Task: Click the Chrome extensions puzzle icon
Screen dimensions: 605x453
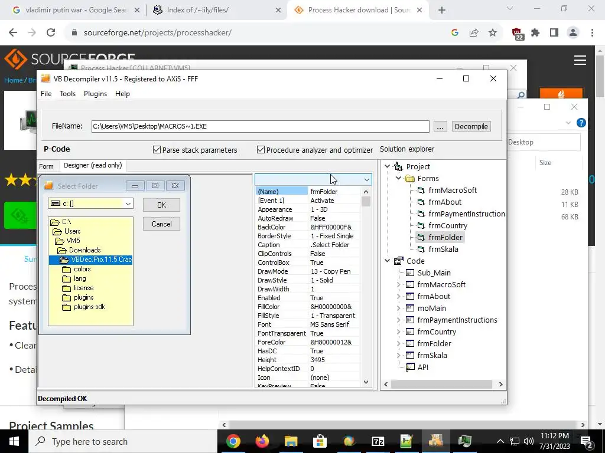Action: 535,33
